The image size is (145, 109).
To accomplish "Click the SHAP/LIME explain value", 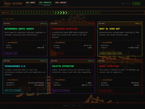I will (41, 48).
